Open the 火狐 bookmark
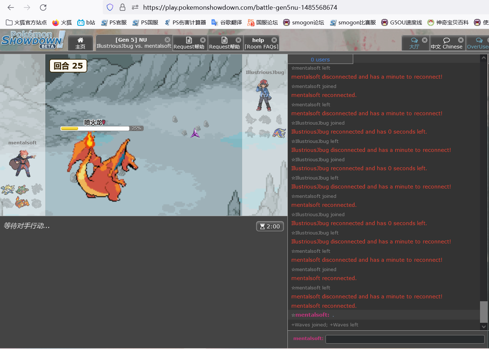Viewport: 489px width, 349px height. click(62, 22)
